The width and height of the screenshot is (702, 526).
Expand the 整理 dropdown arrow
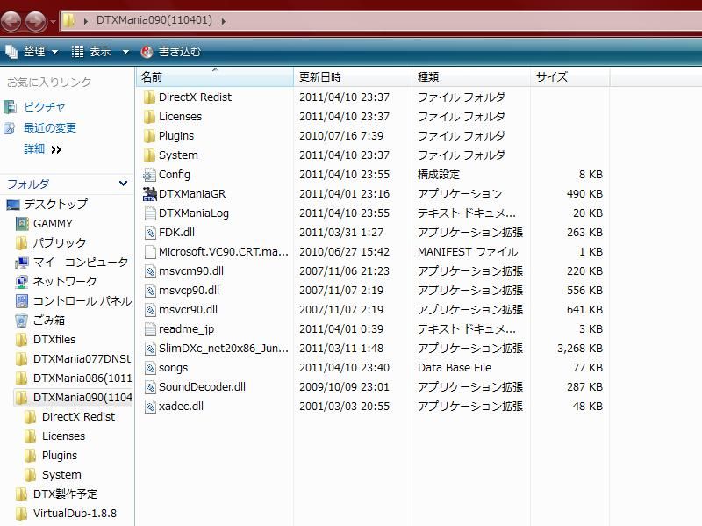[54, 51]
